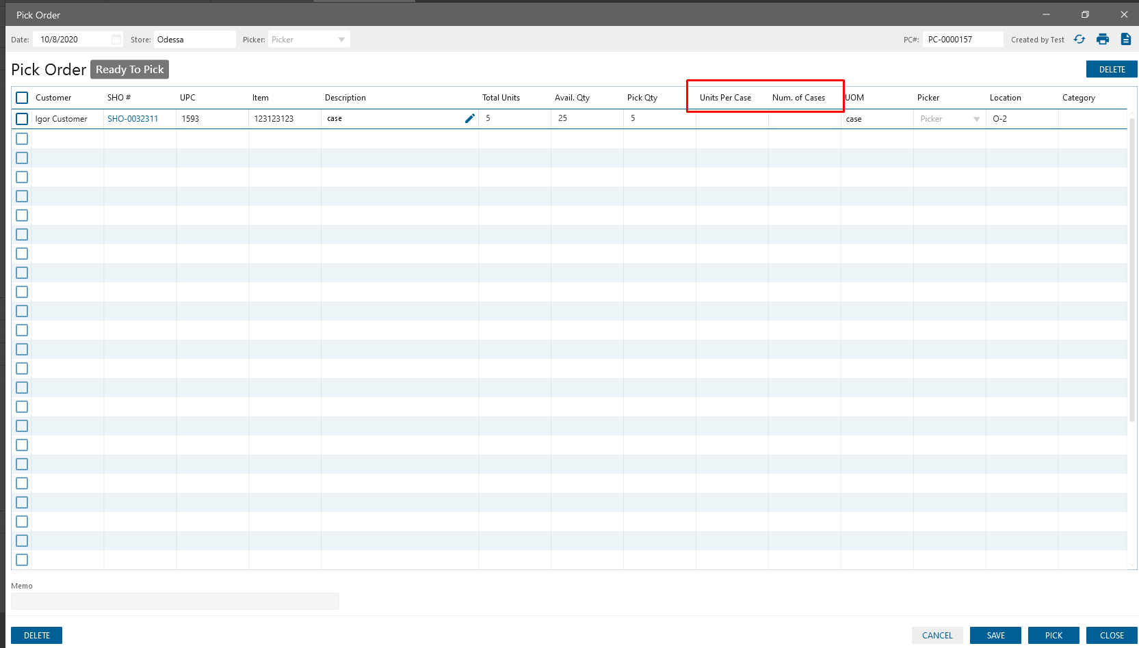
Task: Restore the Pick Order window size
Action: tap(1085, 14)
